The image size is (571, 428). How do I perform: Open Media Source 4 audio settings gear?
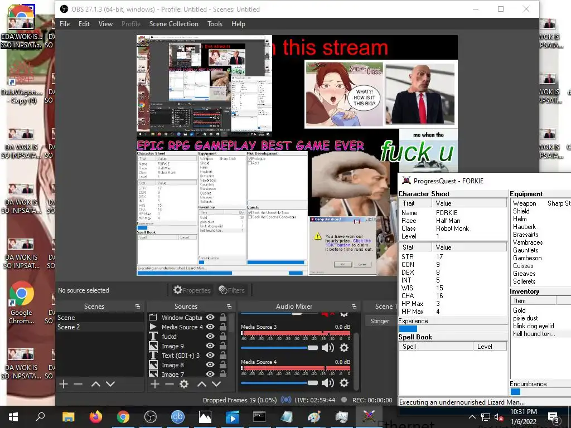pyautogui.click(x=343, y=383)
